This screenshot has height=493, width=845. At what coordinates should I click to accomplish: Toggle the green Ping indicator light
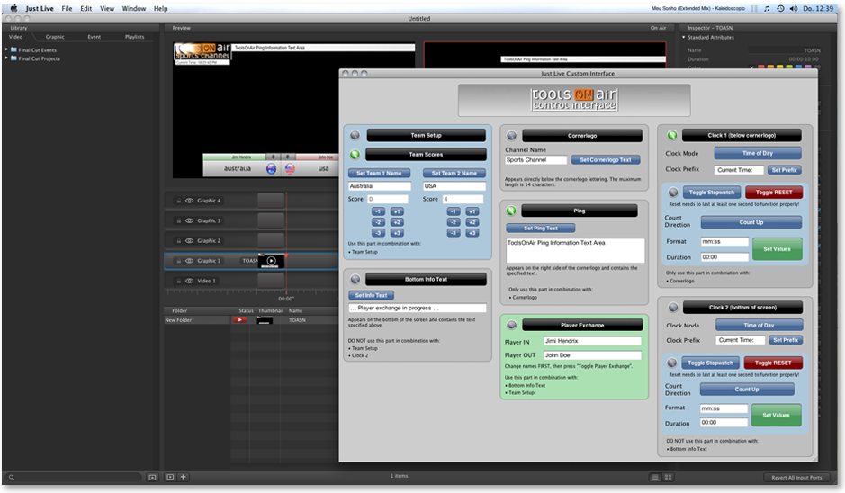511,211
